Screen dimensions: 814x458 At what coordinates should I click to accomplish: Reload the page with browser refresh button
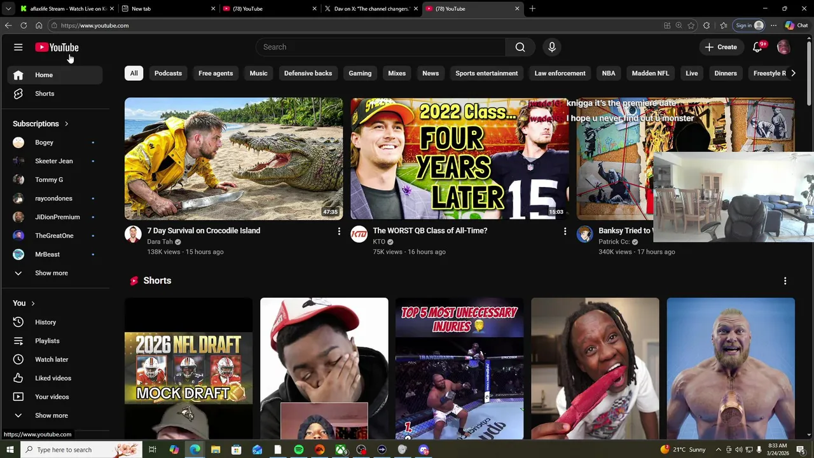[x=24, y=25]
